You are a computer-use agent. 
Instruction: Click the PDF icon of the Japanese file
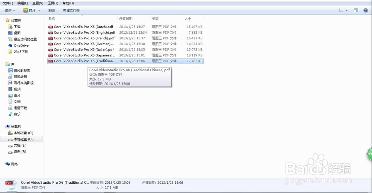coord(51,55)
